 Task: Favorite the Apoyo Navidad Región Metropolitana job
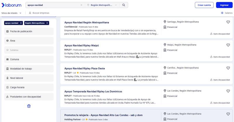click(228, 22)
